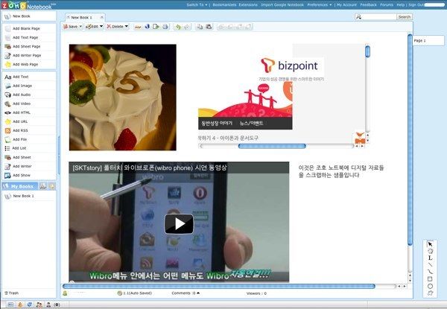The height and width of the screenshot is (309, 447).
Task: Play the wibro phone video
Action: (x=179, y=224)
